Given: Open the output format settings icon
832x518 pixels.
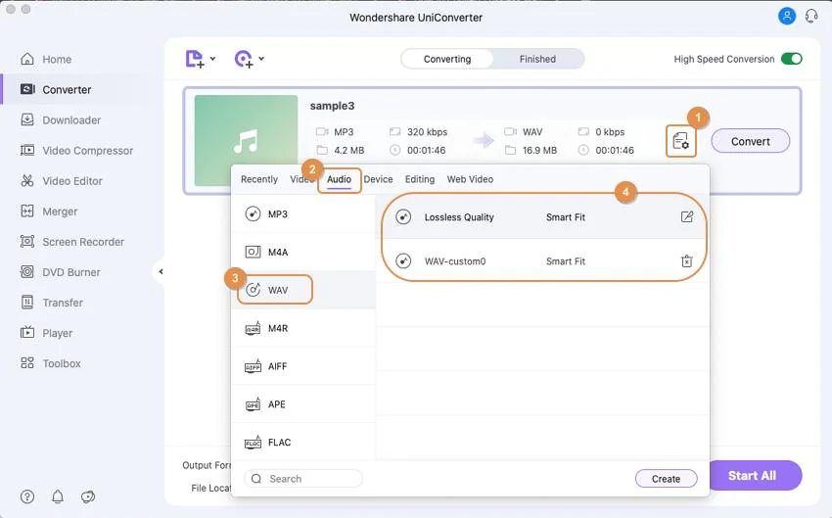Looking at the screenshot, I should [681, 141].
